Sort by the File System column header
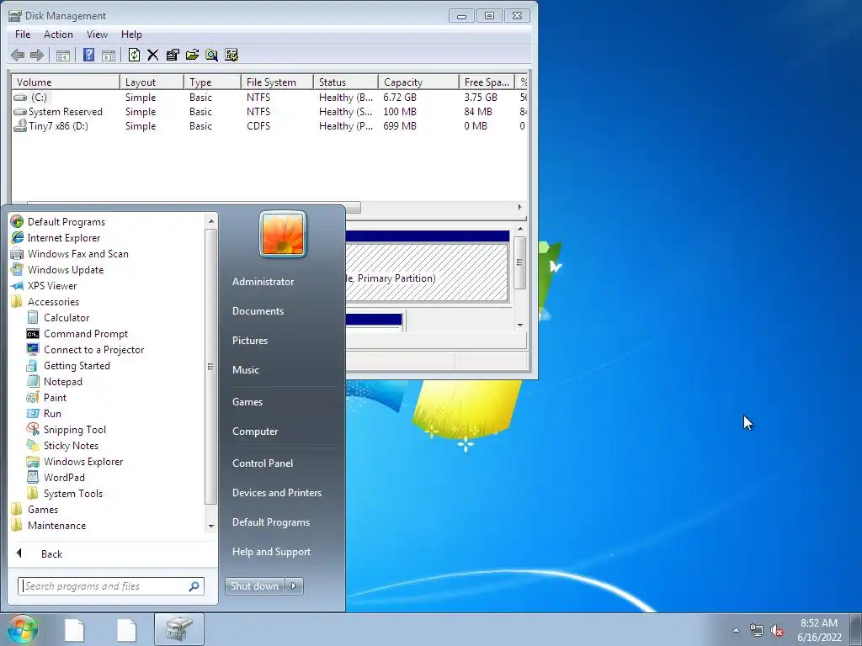 [277, 82]
